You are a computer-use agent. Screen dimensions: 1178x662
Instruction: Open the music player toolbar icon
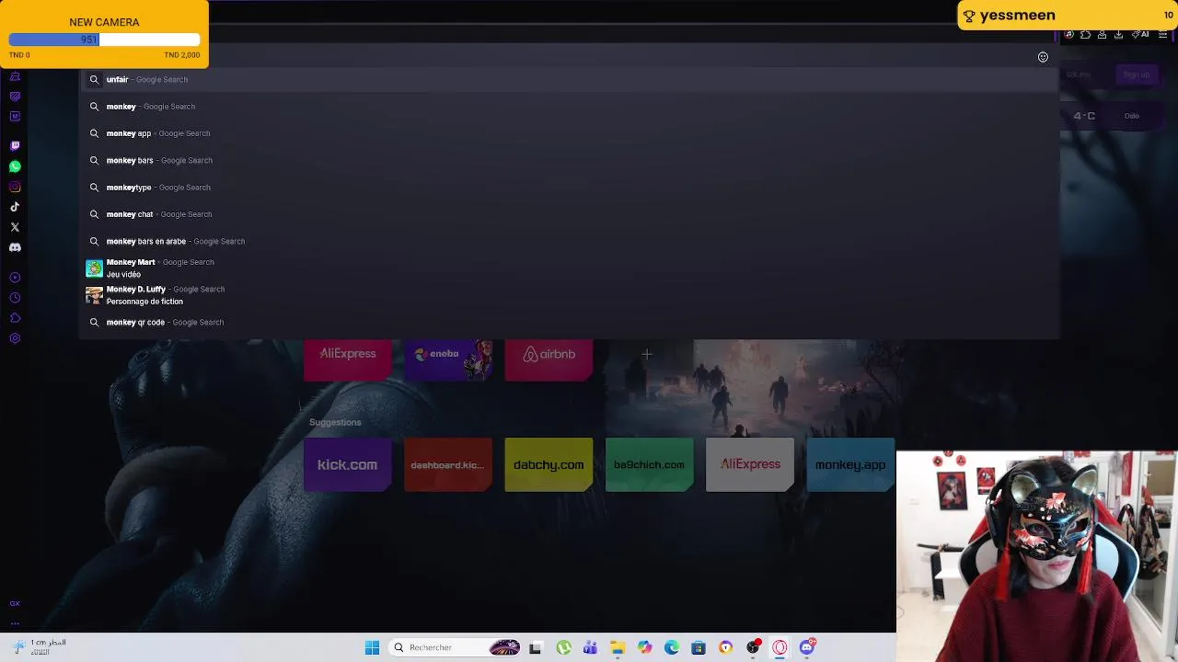click(1068, 35)
